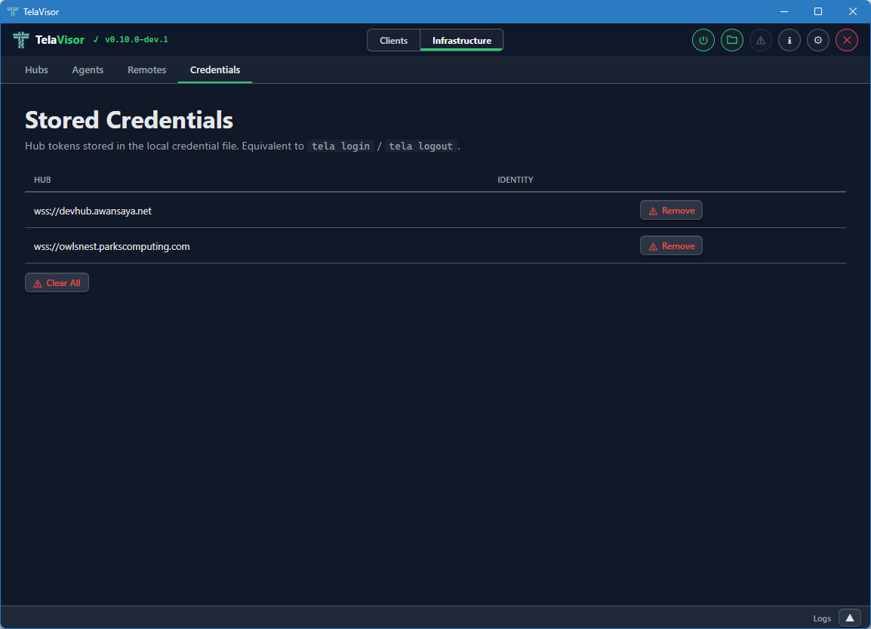
Task: Click the warning triangle icon in top toolbar
Action: point(760,40)
